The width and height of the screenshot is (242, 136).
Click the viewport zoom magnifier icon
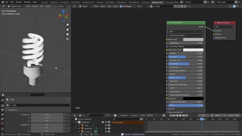[67, 25]
